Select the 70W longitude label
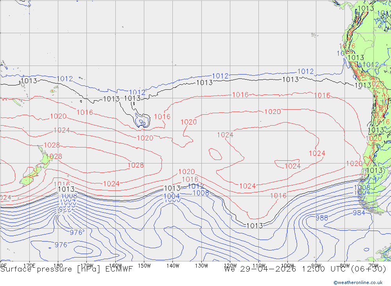Viewport: 391px width, 286px height. click(x=373, y=266)
